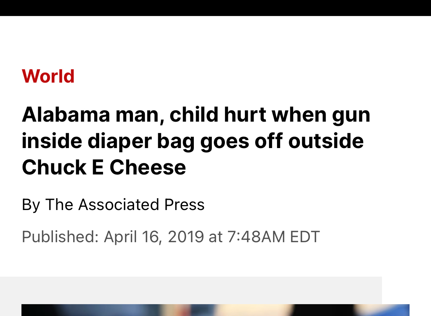Click the gray media container above the photo
Viewport: 431px width, 316px height.
[191, 290]
